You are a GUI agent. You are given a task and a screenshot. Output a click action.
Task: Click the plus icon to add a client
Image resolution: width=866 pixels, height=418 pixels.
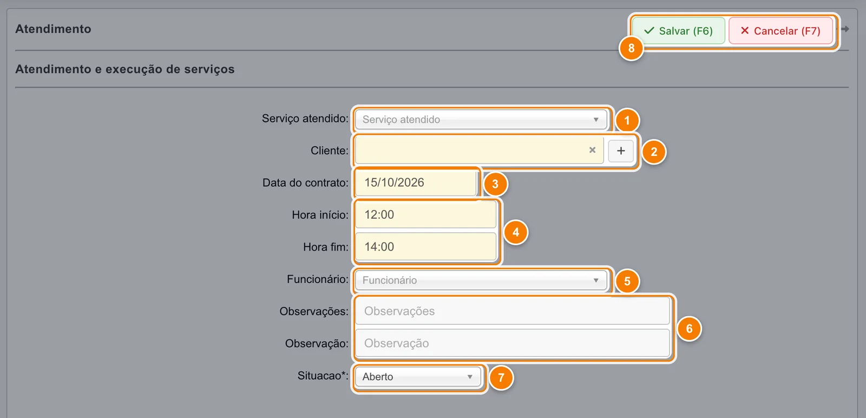pos(621,151)
